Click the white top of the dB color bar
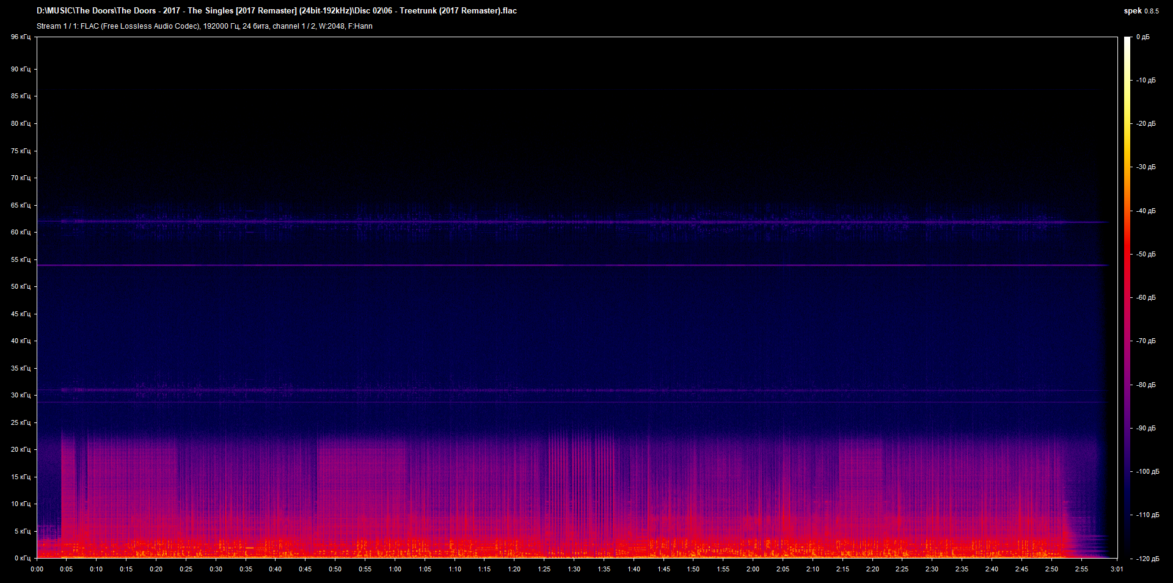The width and height of the screenshot is (1173, 583). click(x=1127, y=40)
